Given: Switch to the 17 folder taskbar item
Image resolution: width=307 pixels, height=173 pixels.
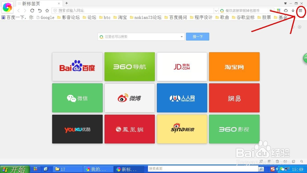Looking at the screenshot, I should [x=68, y=169].
